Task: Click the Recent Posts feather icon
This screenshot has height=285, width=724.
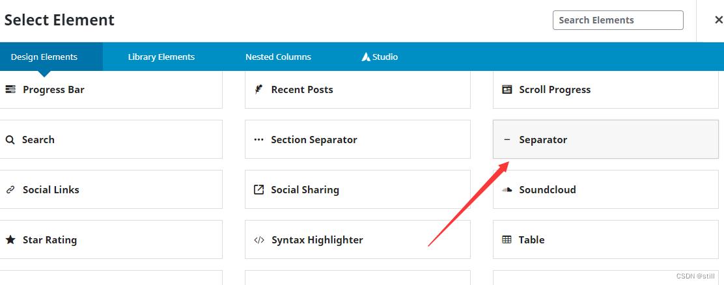Action: click(x=258, y=89)
